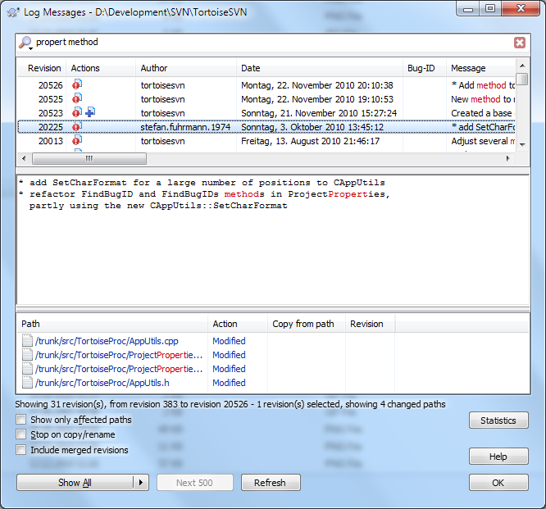546x509 pixels.
Task: Enable Show only affected paths checkbox
Action: point(20,420)
